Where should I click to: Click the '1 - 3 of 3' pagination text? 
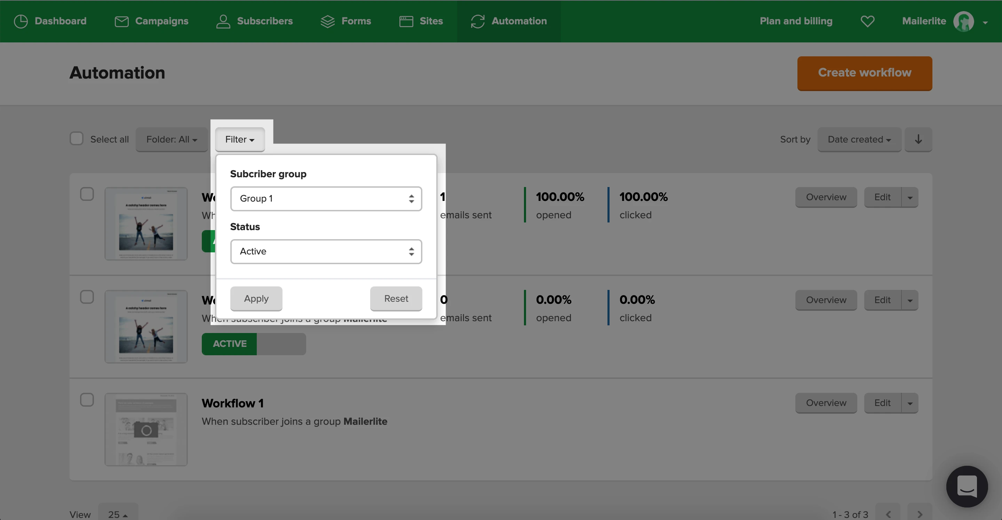850,514
